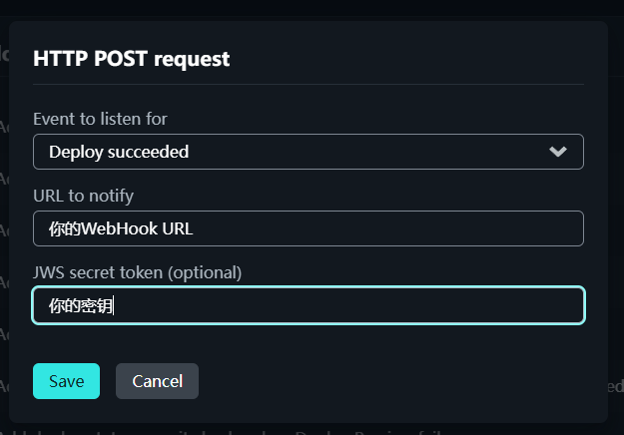Click the chevron arrow in the event dropdown
The height and width of the screenshot is (435, 624).
pyautogui.click(x=558, y=152)
